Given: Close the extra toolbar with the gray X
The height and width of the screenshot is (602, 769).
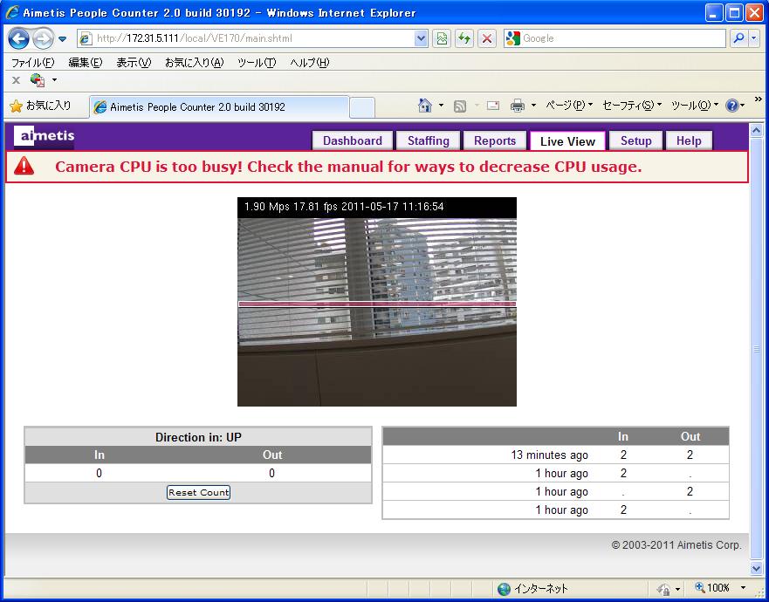Looking at the screenshot, I should coord(16,80).
